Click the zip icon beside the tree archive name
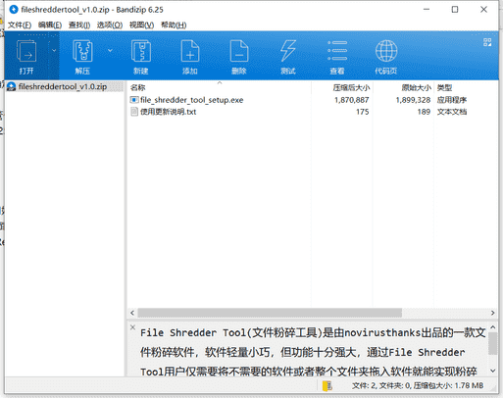 [x=12, y=86]
